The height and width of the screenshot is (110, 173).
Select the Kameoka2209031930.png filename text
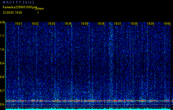pyautogui.click(x=20, y=7)
